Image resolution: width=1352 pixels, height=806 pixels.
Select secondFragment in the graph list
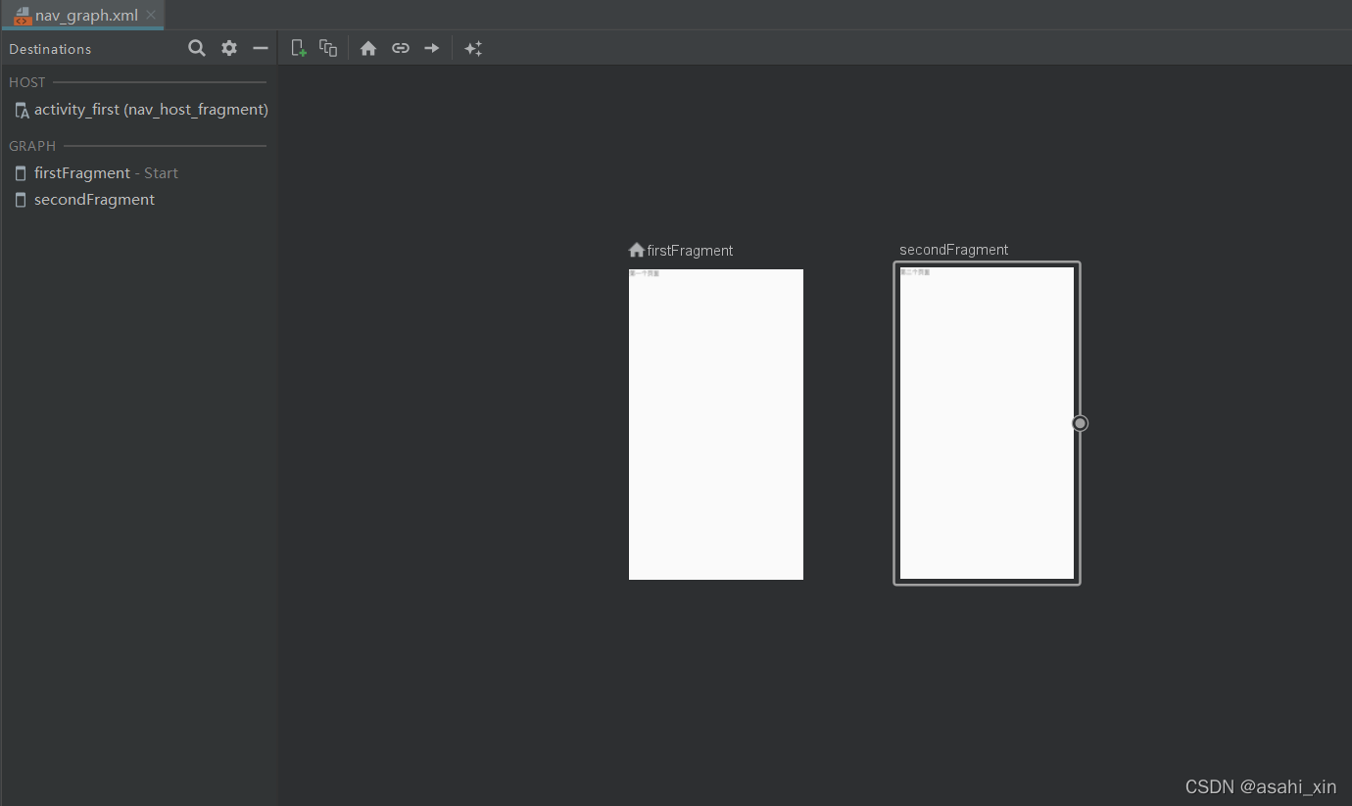(x=140, y=200)
